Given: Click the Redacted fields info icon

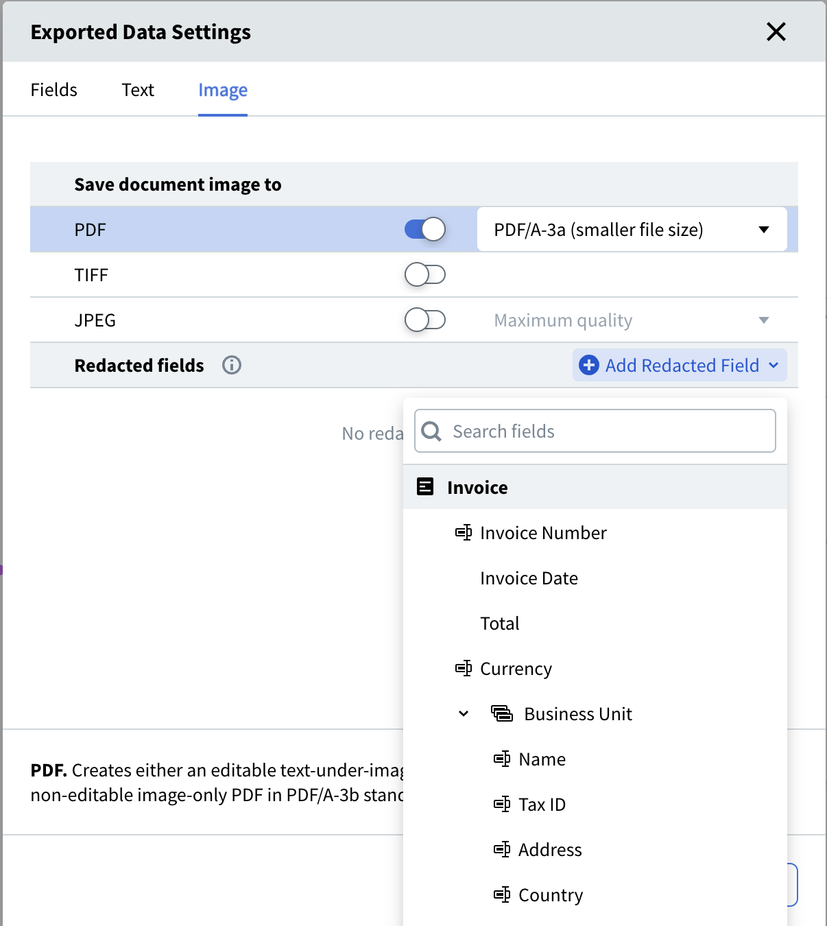Looking at the screenshot, I should click(232, 365).
